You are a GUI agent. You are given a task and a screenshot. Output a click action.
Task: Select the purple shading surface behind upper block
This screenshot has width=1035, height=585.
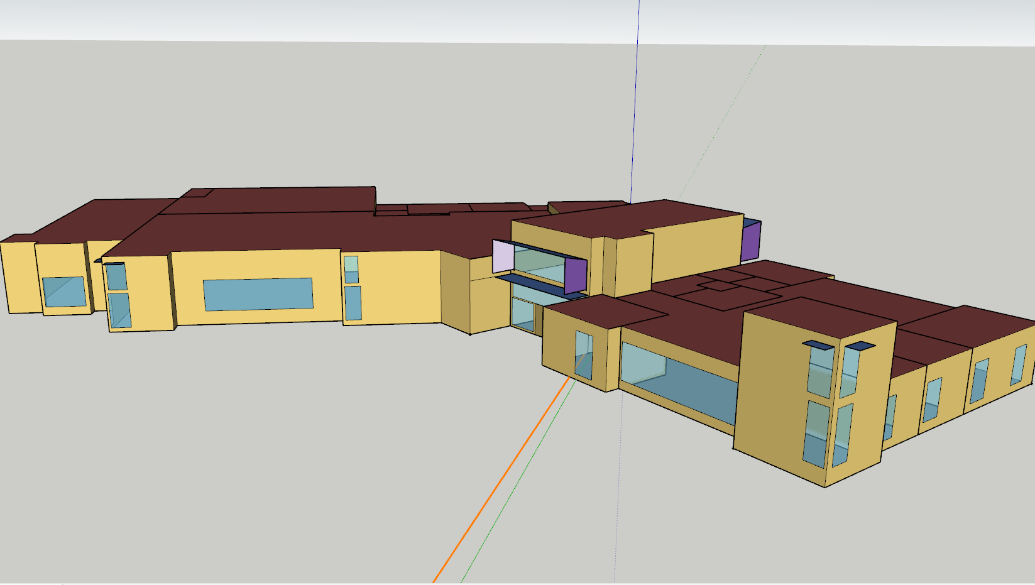[750, 242]
